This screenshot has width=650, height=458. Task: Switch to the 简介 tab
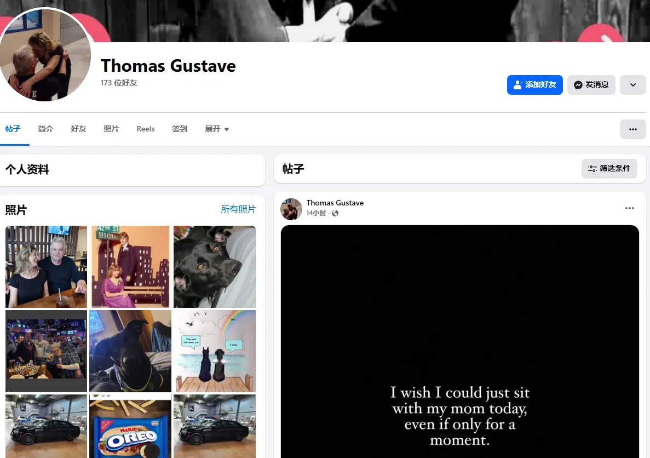45,129
